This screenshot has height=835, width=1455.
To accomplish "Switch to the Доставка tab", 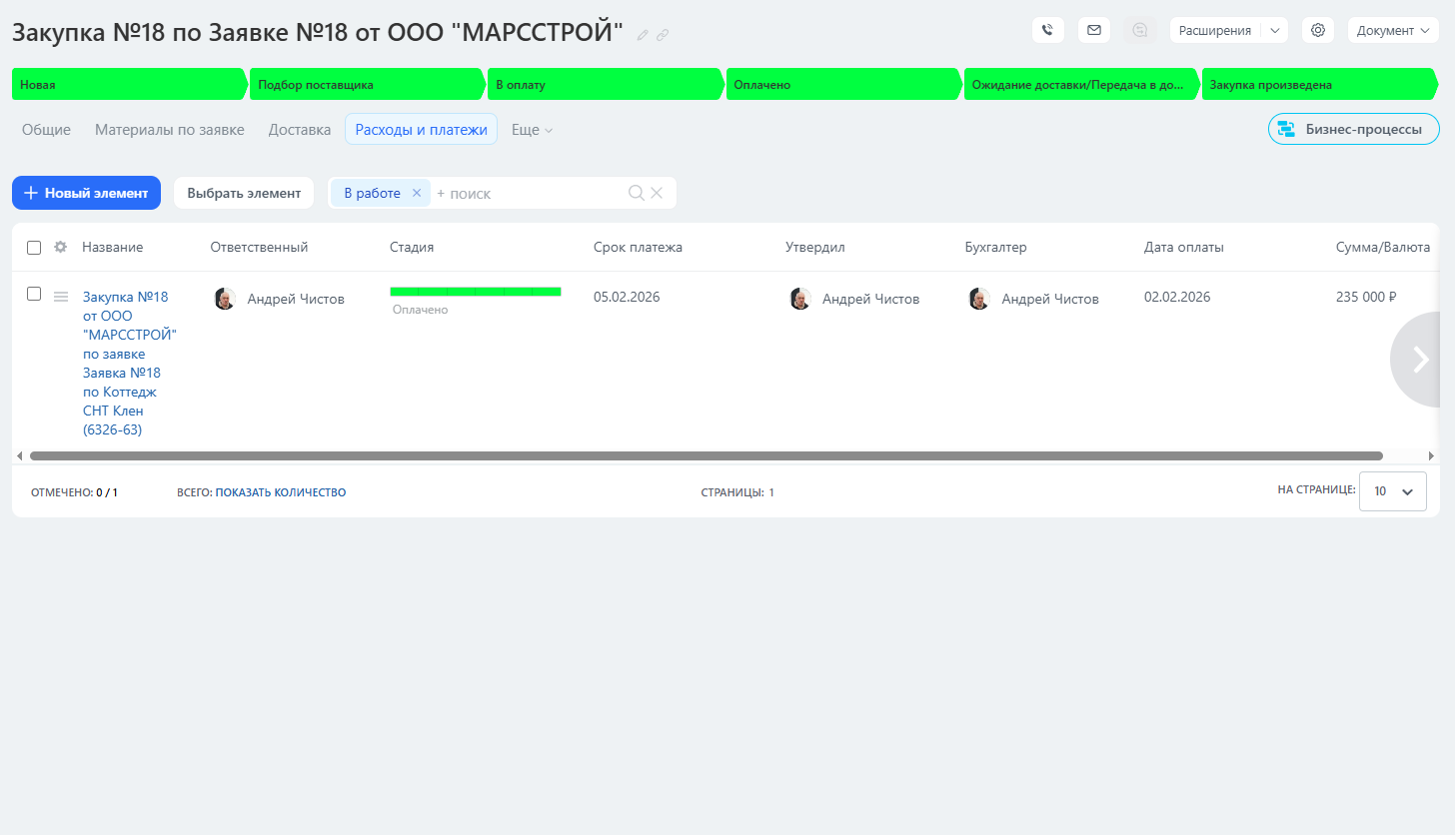I will coord(299,130).
